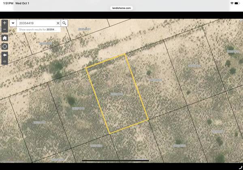Click the highlighted yellow parcel 20354419
The height and width of the screenshot is (170, 243).
(117, 94)
